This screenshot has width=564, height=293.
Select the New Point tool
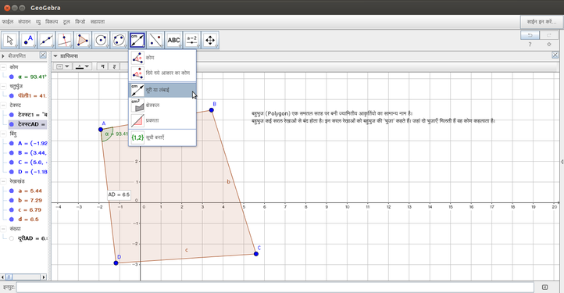[28, 41]
